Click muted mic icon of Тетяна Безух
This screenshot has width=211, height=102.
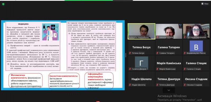(130, 53)
